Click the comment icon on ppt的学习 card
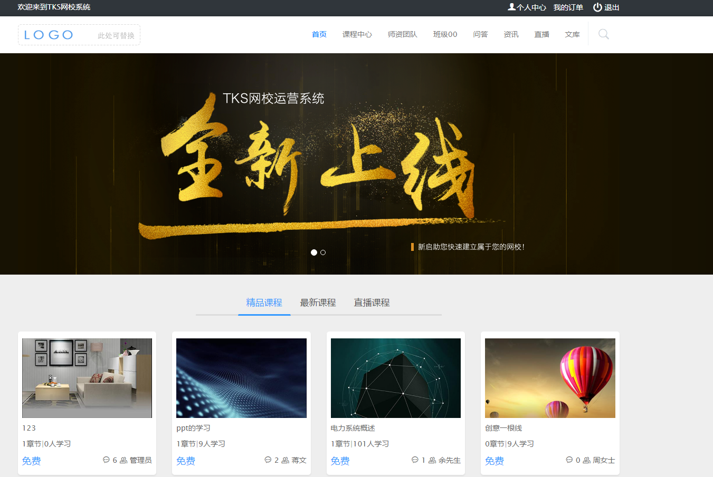The width and height of the screenshot is (713, 477). (x=268, y=460)
